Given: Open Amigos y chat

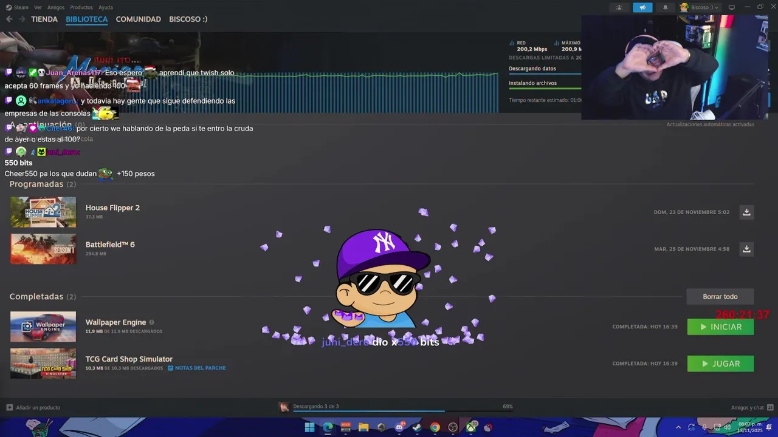Looking at the screenshot, I should pyautogui.click(x=752, y=407).
